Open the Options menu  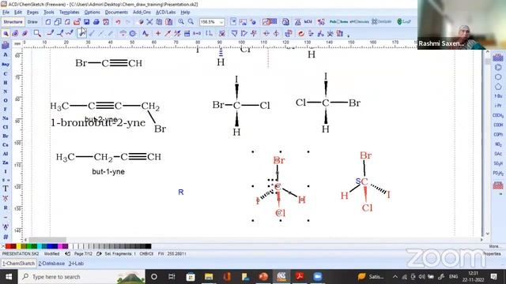[x=93, y=13]
